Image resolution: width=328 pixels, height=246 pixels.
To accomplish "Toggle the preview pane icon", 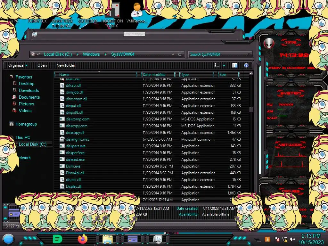I will (x=235, y=65).
